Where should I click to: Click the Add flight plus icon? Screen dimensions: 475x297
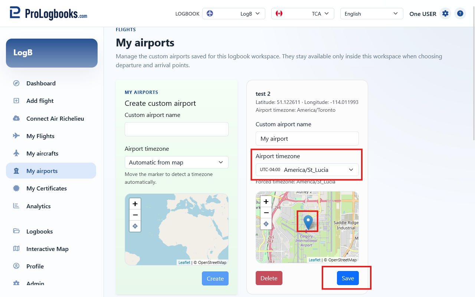(x=16, y=101)
